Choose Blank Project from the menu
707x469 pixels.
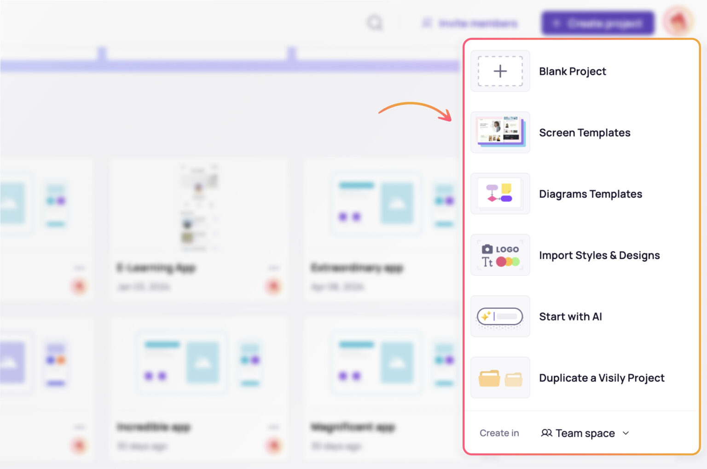pyautogui.click(x=573, y=71)
